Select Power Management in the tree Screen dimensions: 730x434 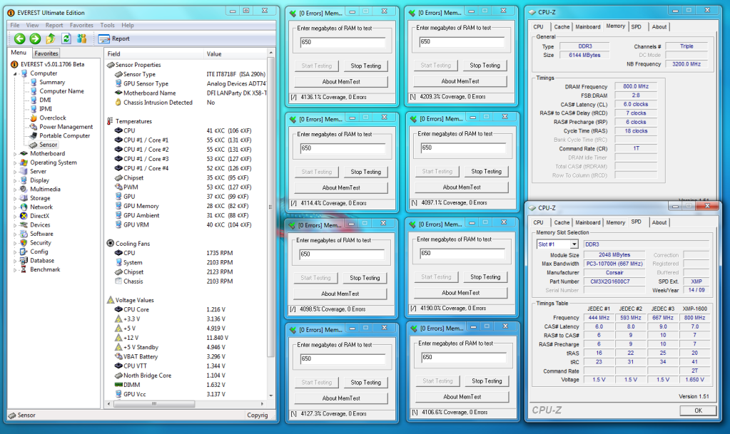pos(66,127)
